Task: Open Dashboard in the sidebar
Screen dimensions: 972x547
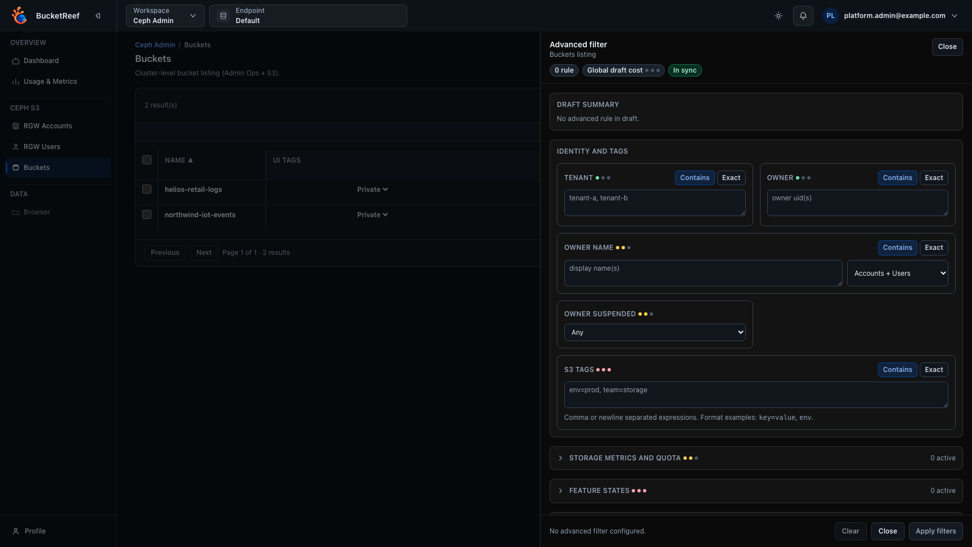Action: tap(58, 61)
